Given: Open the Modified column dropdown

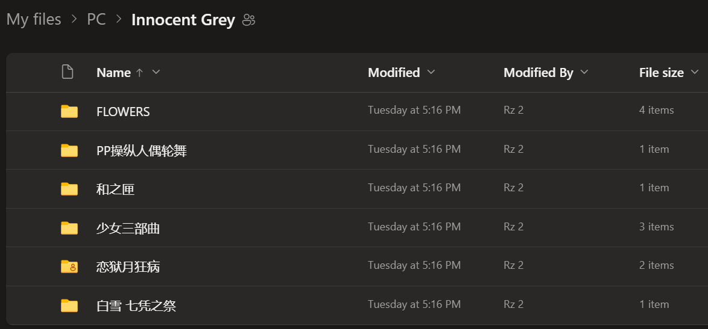Looking at the screenshot, I should coord(431,72).
